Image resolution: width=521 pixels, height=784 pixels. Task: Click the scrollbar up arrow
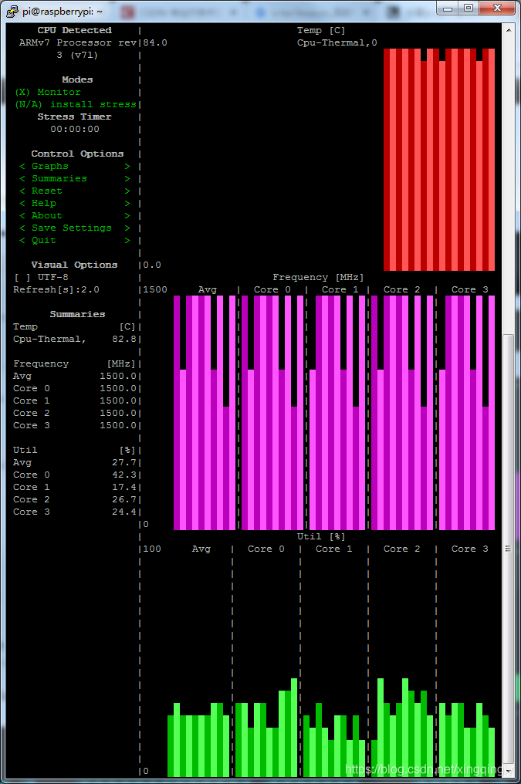pyautogui.click(x=508, y=29)
